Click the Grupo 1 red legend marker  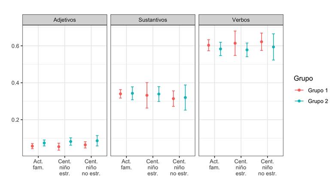[301, 91]
